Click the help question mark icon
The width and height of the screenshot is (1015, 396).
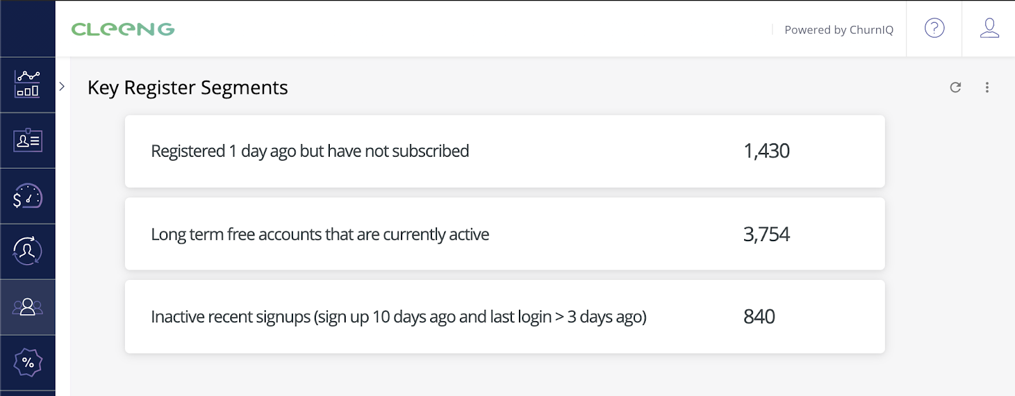[x=934, y=29]
